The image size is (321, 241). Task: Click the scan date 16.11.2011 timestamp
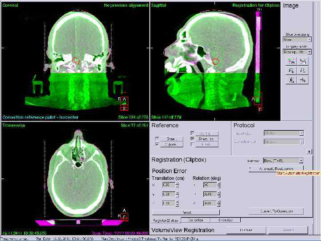[x=25, y=233]
